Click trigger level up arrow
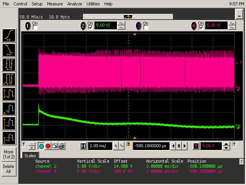The image size is (246, 185). 226,144
